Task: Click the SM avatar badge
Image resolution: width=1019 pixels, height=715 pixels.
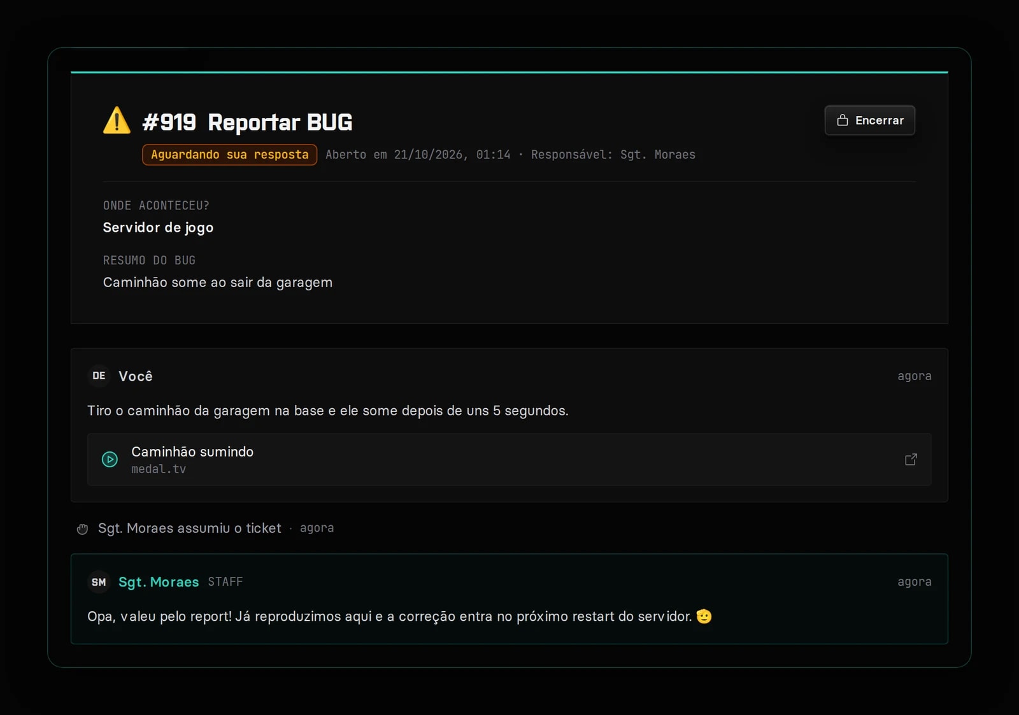Action: pos(99,582)
